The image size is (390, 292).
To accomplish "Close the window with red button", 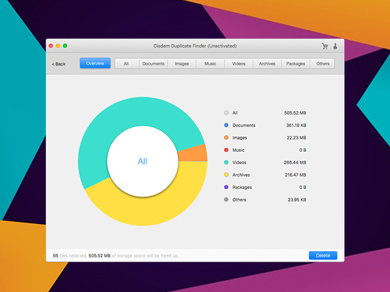I will (x=51, y=46).
